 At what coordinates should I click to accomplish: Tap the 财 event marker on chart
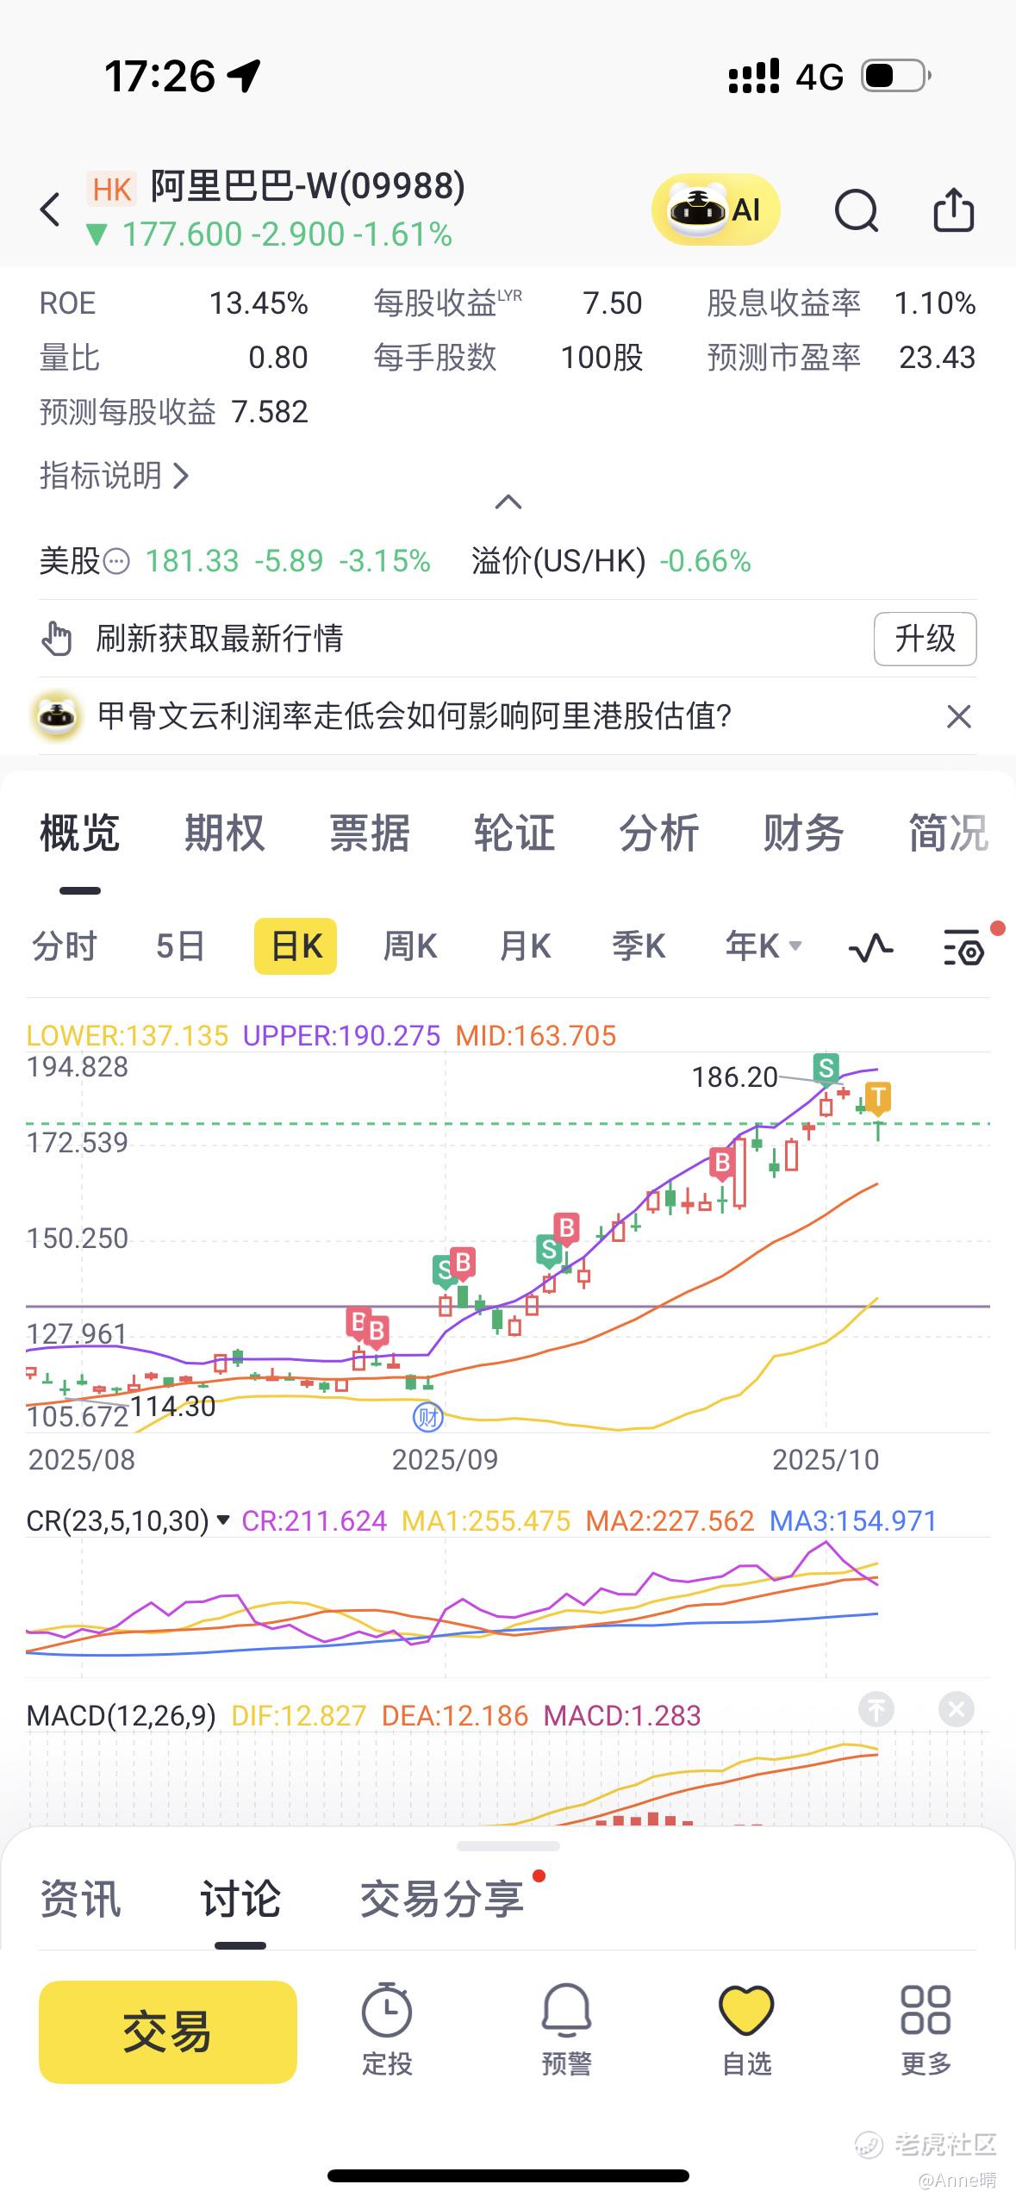(x=428, y=1416)
